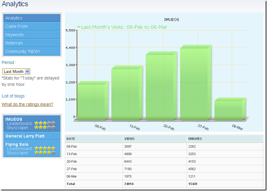Click the IMUEOS chart title
Image resolution: width=267 pixels, height=191 pixels.
click(x=171, y=20)
